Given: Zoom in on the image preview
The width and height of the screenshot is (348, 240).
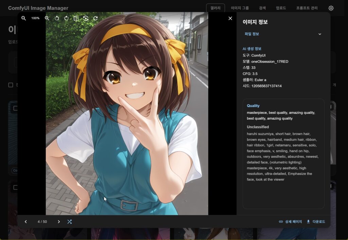Looking at the screenshot, I should click(47, 18).
